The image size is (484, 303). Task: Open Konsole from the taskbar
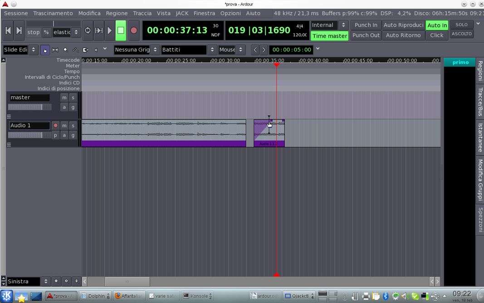tap(197, 296)
